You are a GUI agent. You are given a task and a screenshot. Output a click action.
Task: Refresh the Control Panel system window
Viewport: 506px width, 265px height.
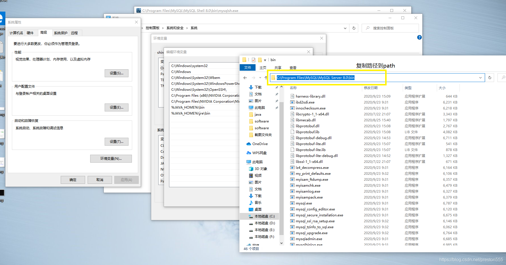354,28
